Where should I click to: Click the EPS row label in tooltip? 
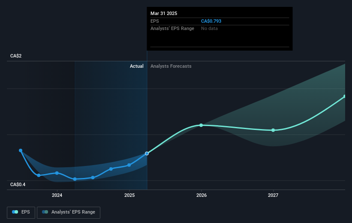point(155,21)
